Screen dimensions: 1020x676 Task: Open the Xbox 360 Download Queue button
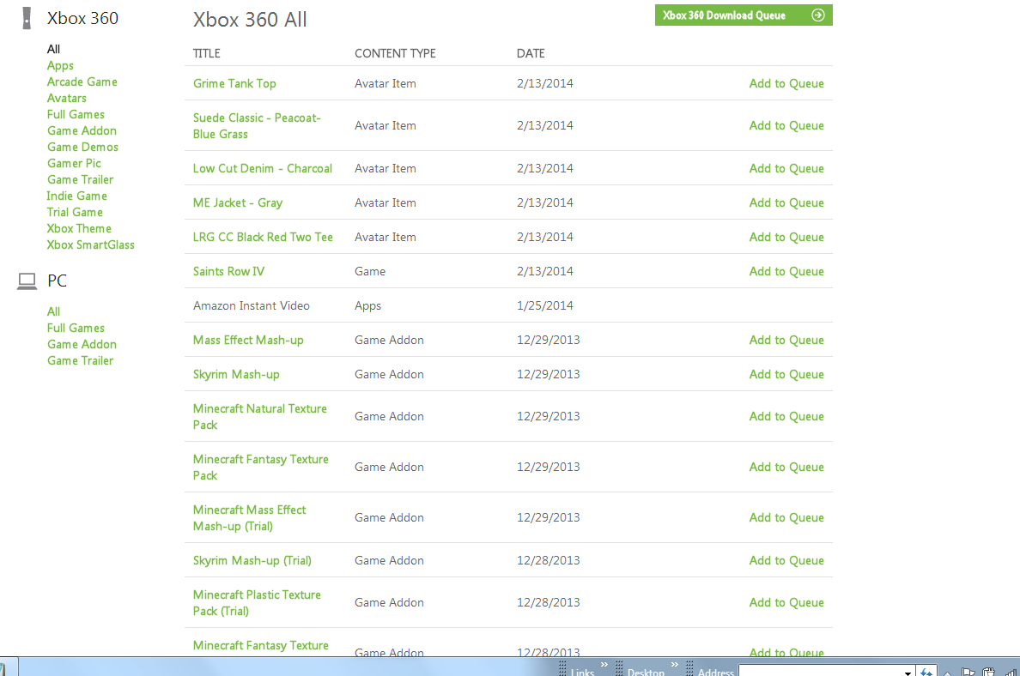(744, 15)
